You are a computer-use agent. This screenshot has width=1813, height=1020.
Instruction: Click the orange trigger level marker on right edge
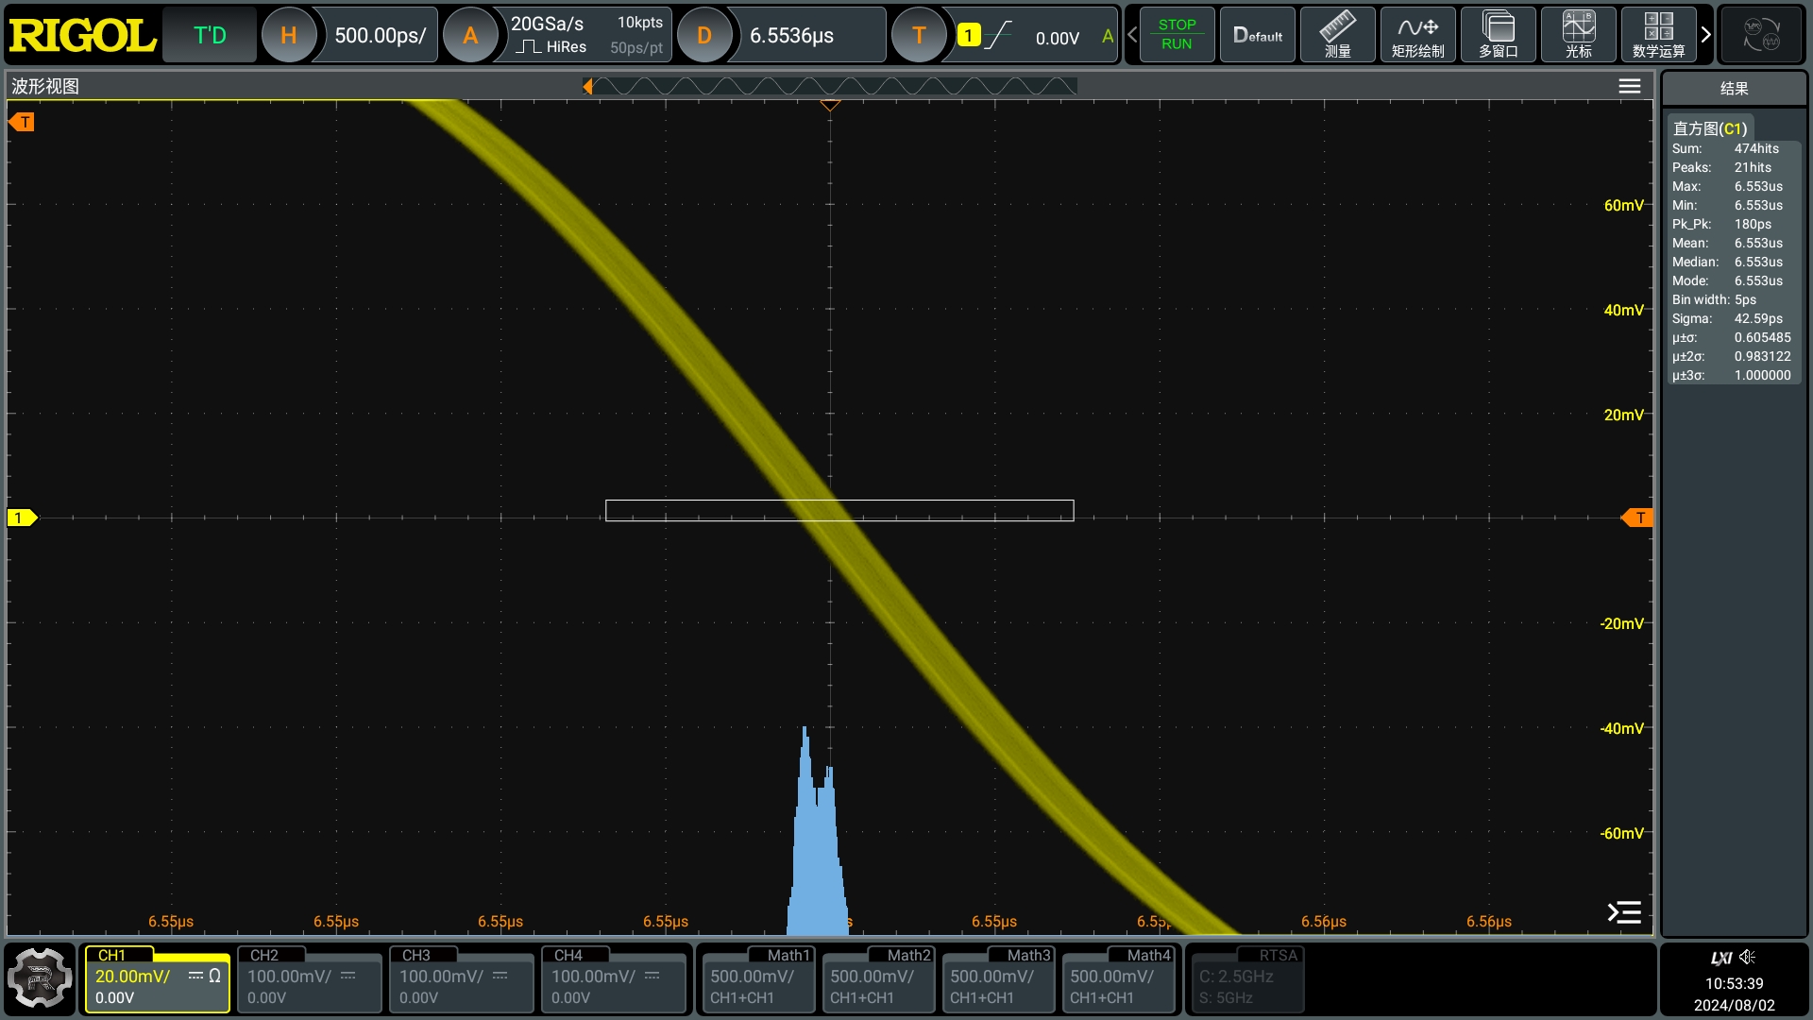click(x=1638, y=518)
